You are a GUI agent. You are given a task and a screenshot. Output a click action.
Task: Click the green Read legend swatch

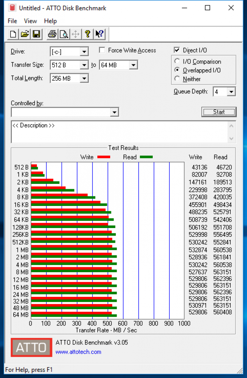[146, 157]
